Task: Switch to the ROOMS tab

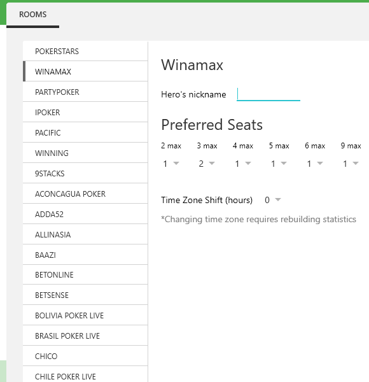Action: click(x=32, y=15)
